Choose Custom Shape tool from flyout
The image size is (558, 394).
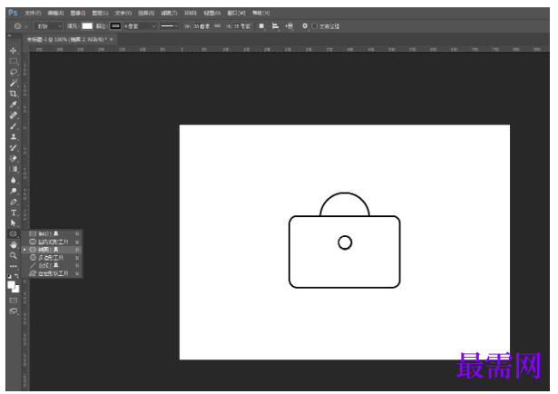53,273
